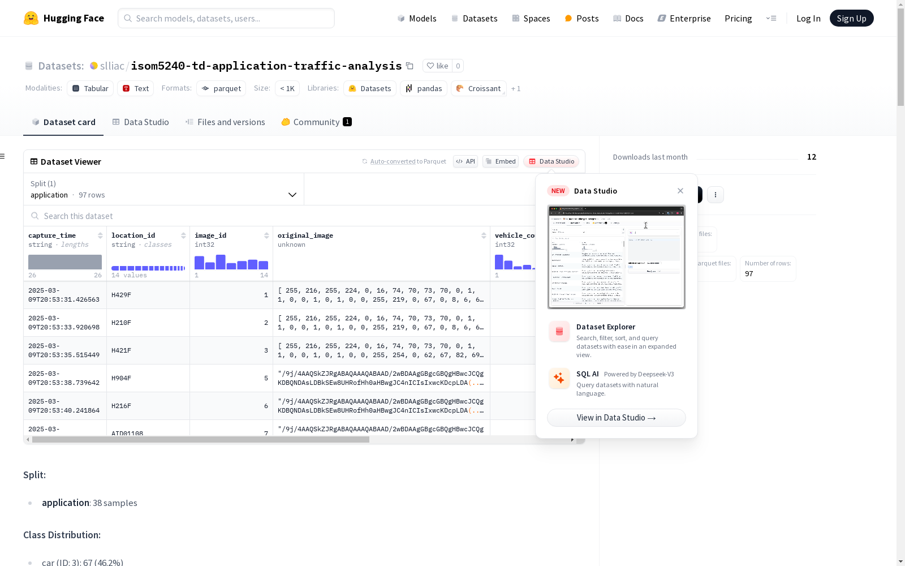905x566 pixels.
Task: Sort by image_id column arrows
Action: point(266,235)
